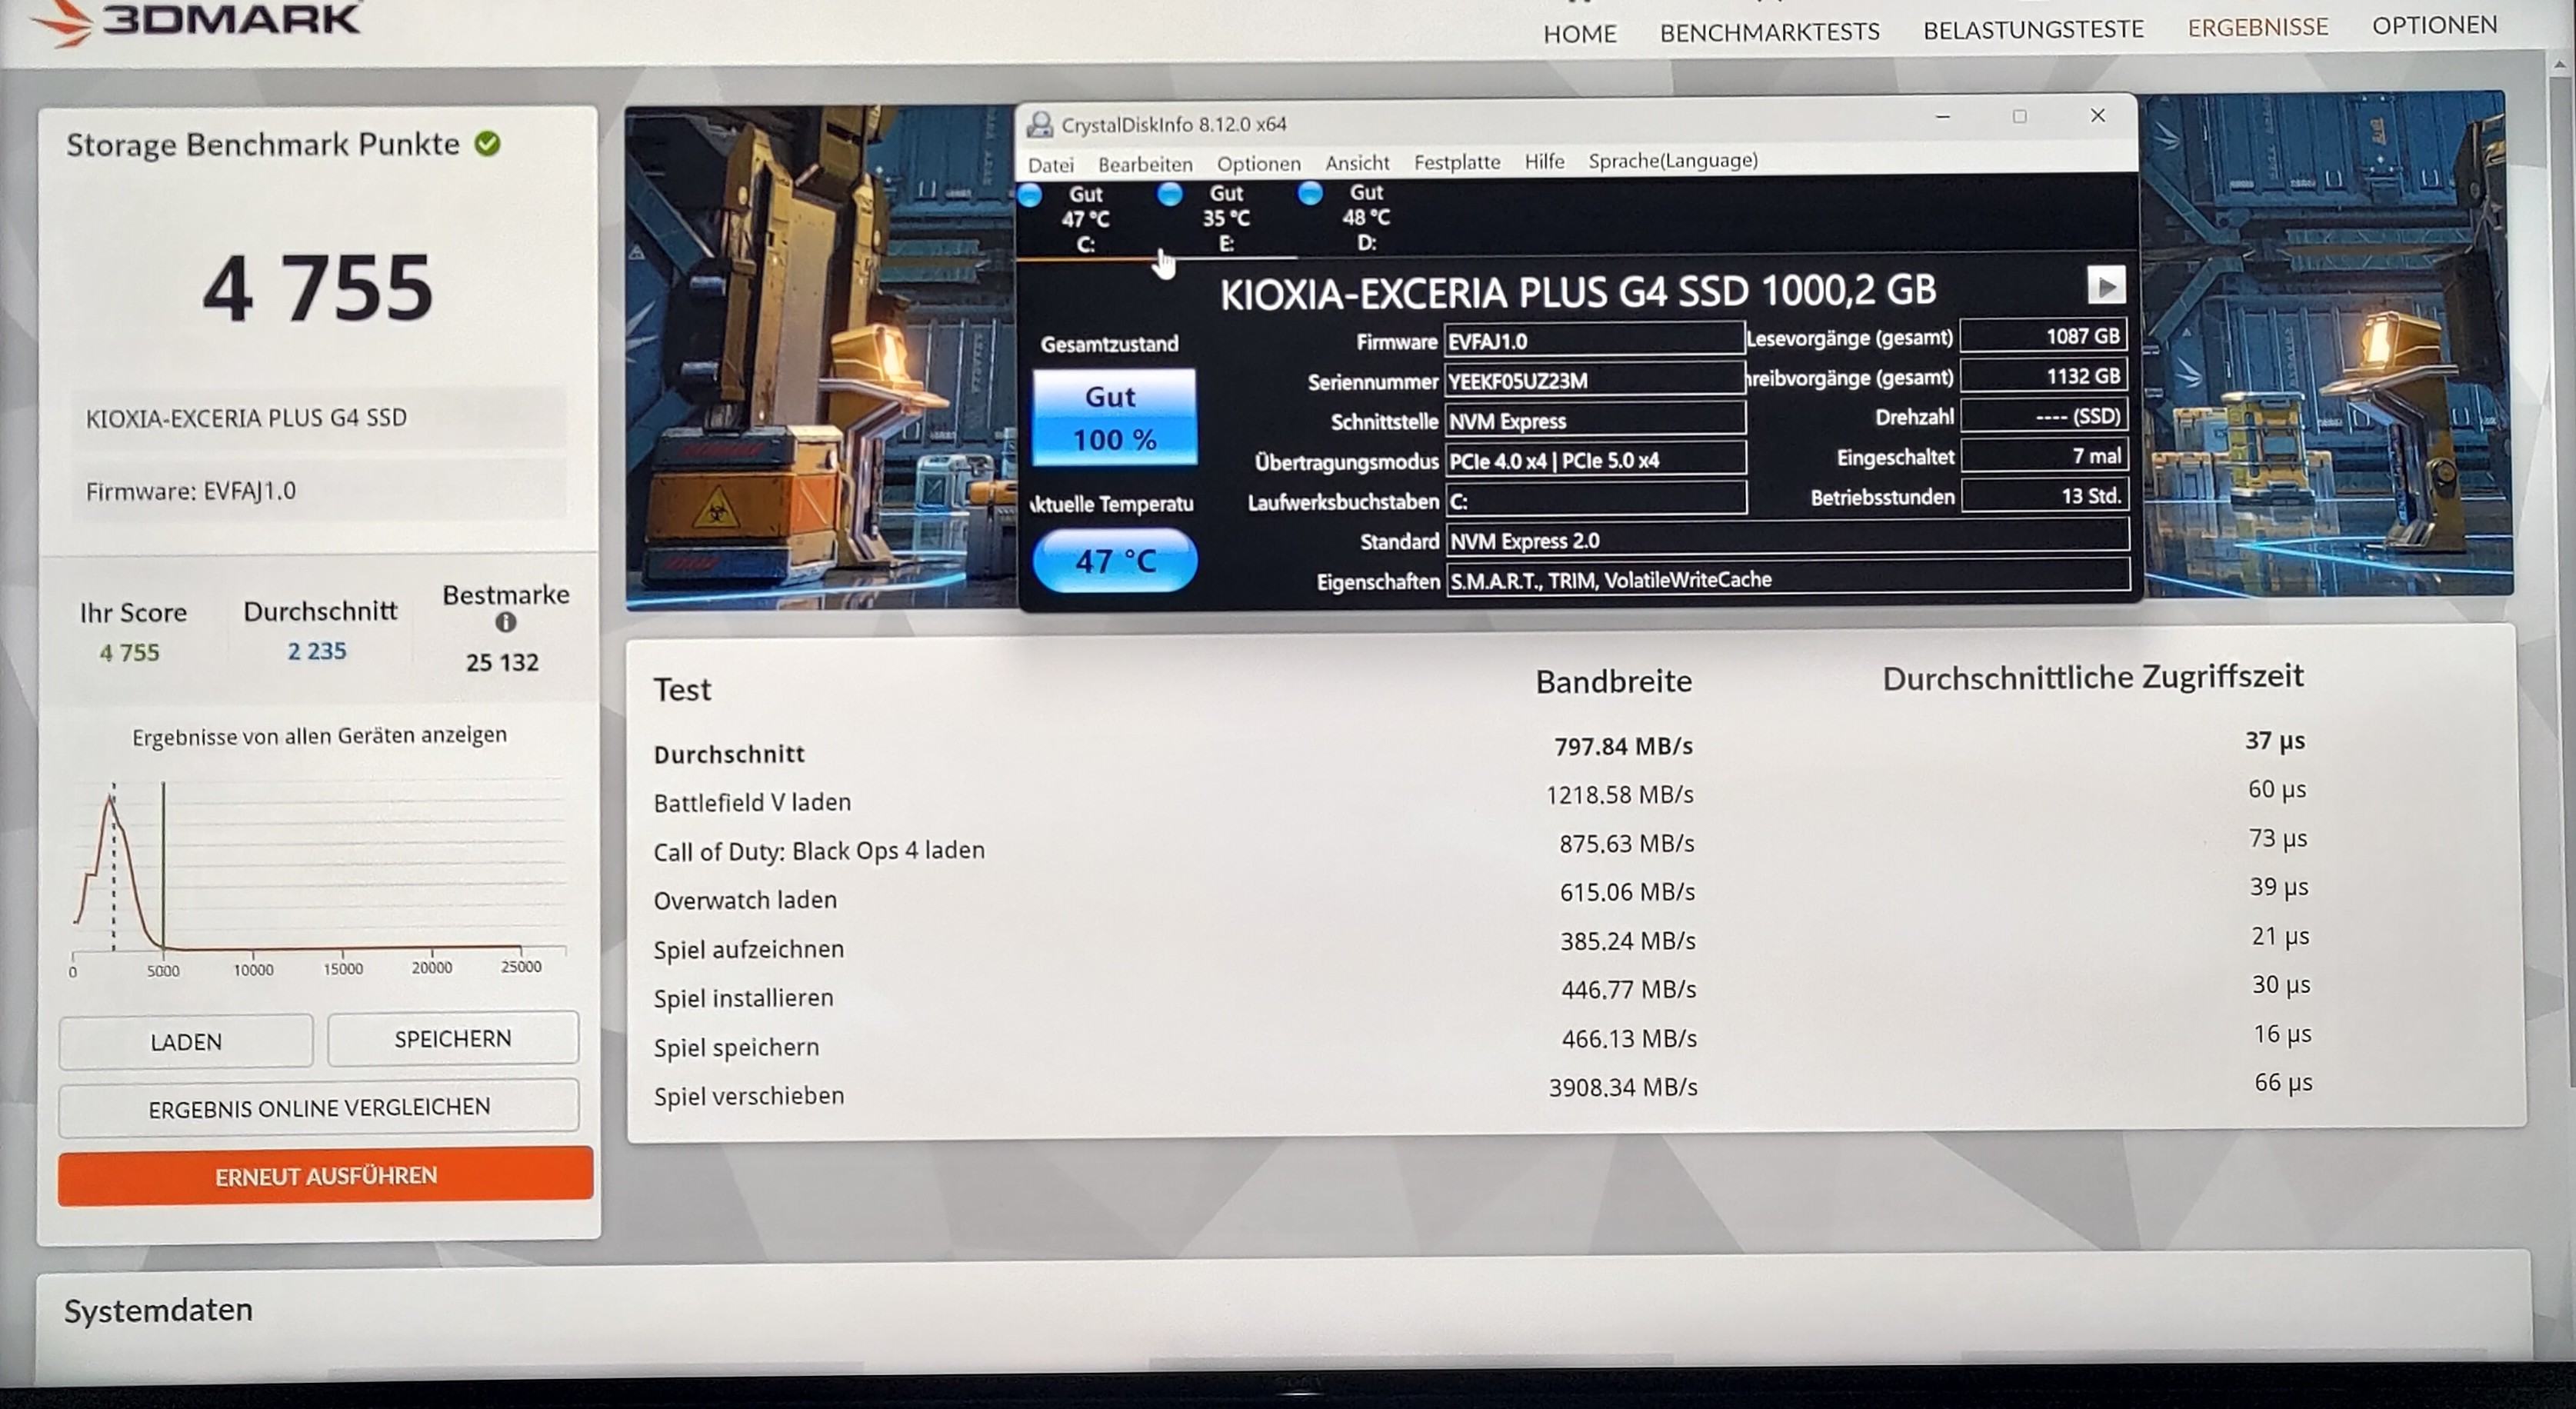Click the SPEICHERN button
The height and width of the screenshot is (1409, 2576).
[453, 1039]
